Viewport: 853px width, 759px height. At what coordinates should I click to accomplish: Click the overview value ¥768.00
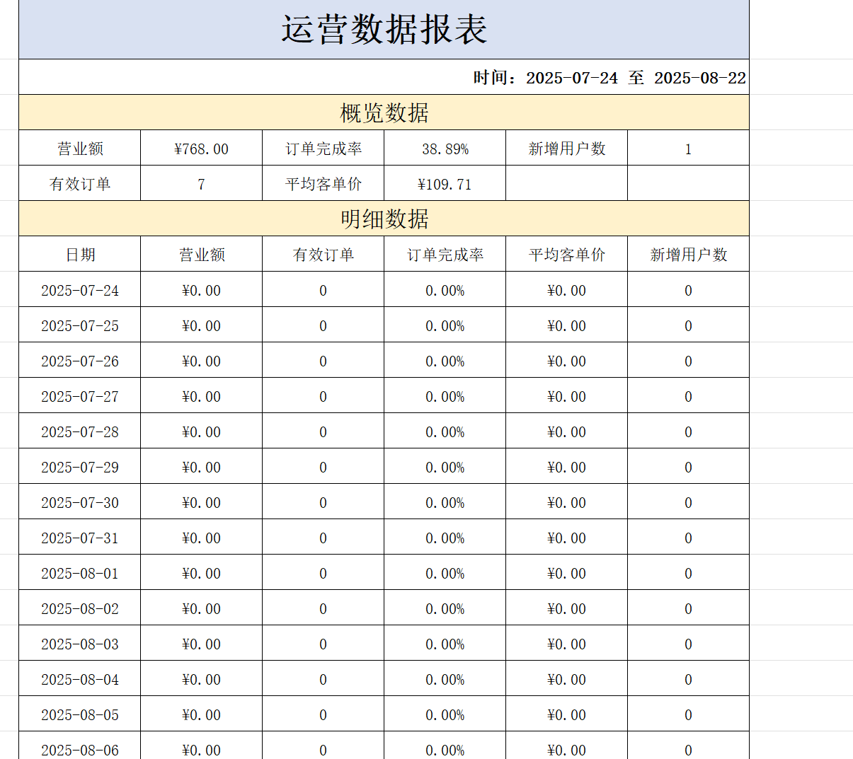pos(202,148)
